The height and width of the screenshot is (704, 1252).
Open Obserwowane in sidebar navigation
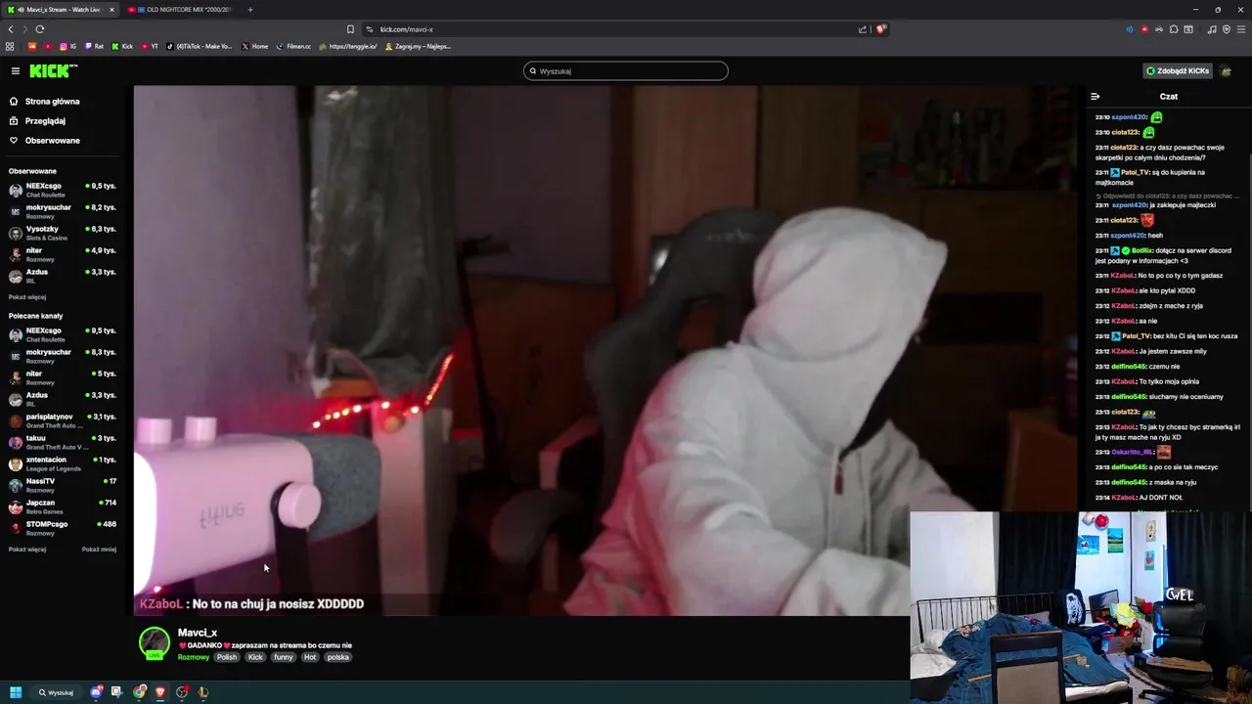tap(45, 141)
